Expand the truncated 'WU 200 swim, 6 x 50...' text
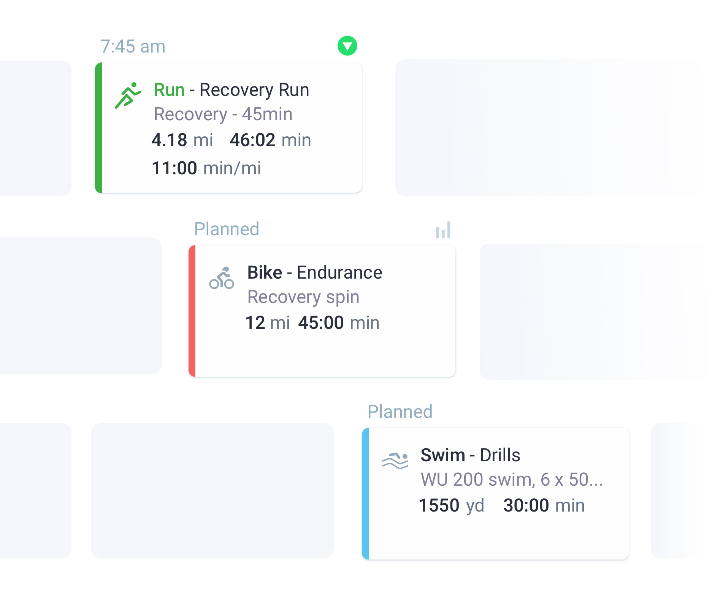The height and width of the screenshot is (609, 723). [x=512, y=480]
